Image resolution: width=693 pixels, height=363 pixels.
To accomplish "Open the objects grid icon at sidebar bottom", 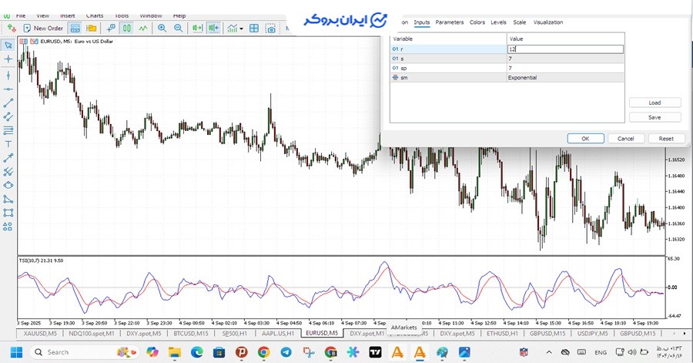I will coord(8,227).
